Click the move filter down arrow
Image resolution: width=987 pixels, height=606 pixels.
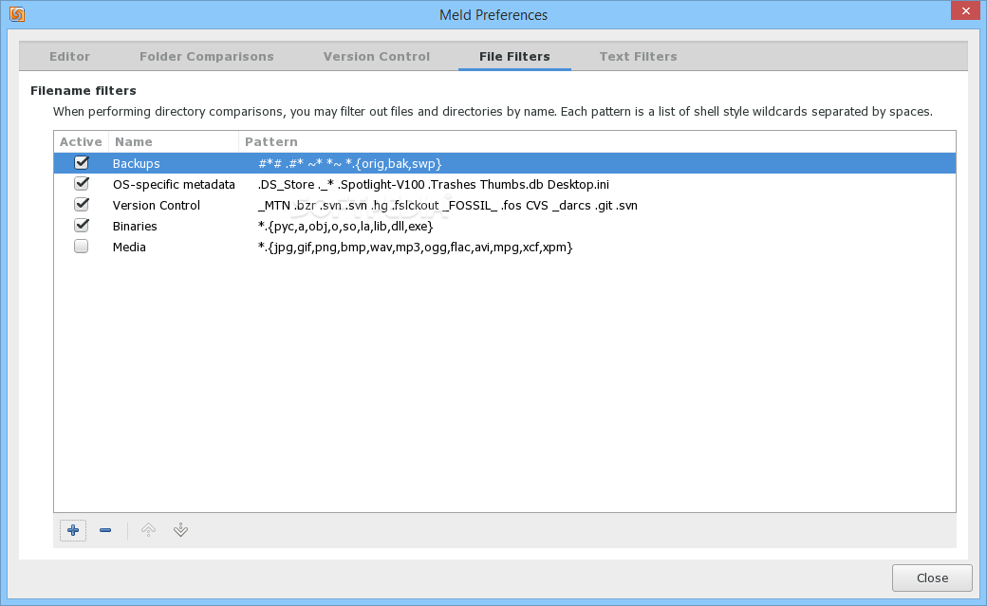tap(180, 530)
